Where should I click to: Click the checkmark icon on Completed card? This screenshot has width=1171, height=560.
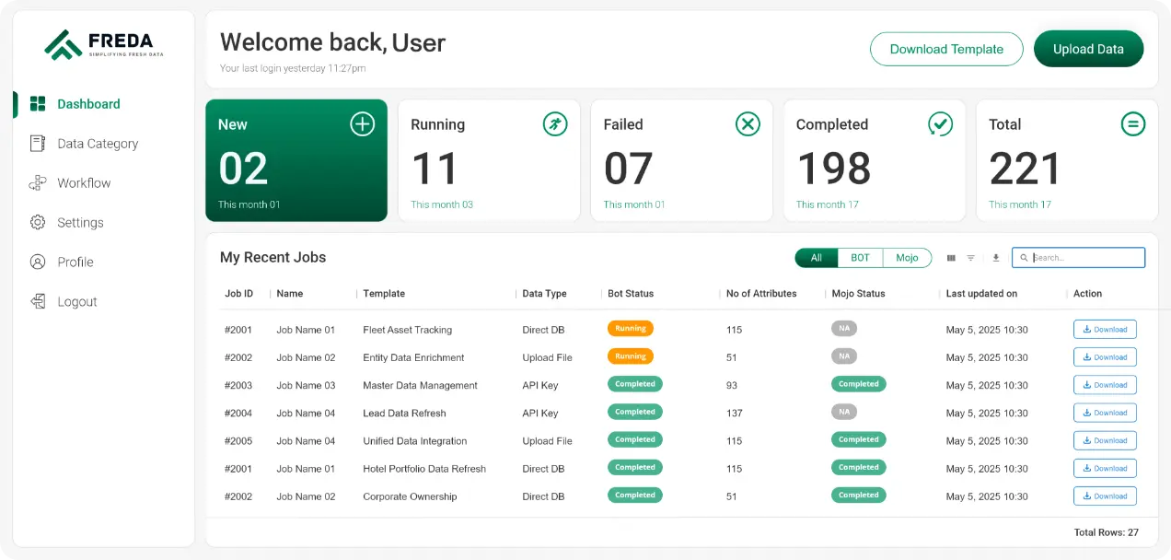pyautogui.click(x=940, y=124)
